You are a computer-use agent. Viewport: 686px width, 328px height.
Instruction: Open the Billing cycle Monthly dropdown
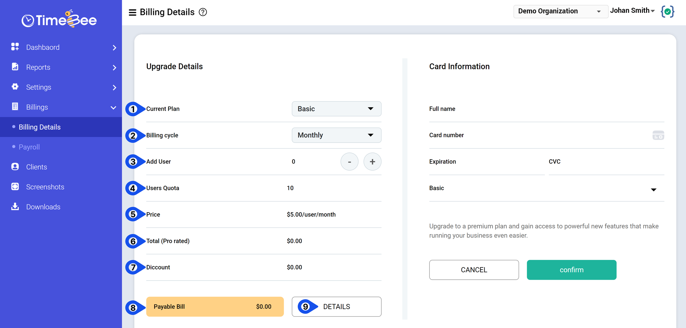pyautogui.click(x=336, y=135)
